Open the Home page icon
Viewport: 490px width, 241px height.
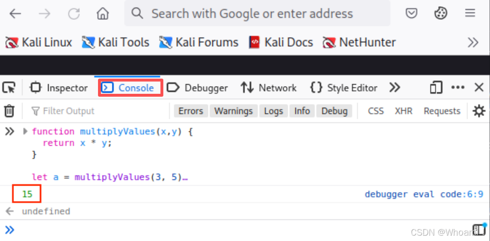click(103, 13)
